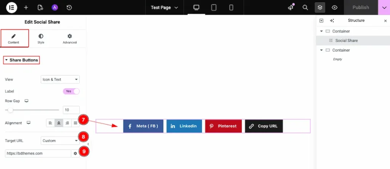
Task: Open the document settings icon
Action: point(40,8)
